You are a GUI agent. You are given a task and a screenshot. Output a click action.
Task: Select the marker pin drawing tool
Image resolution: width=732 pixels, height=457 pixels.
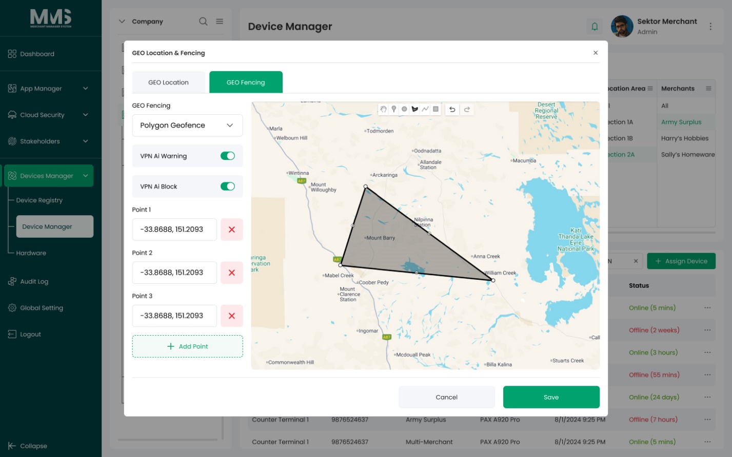(394, 109)
